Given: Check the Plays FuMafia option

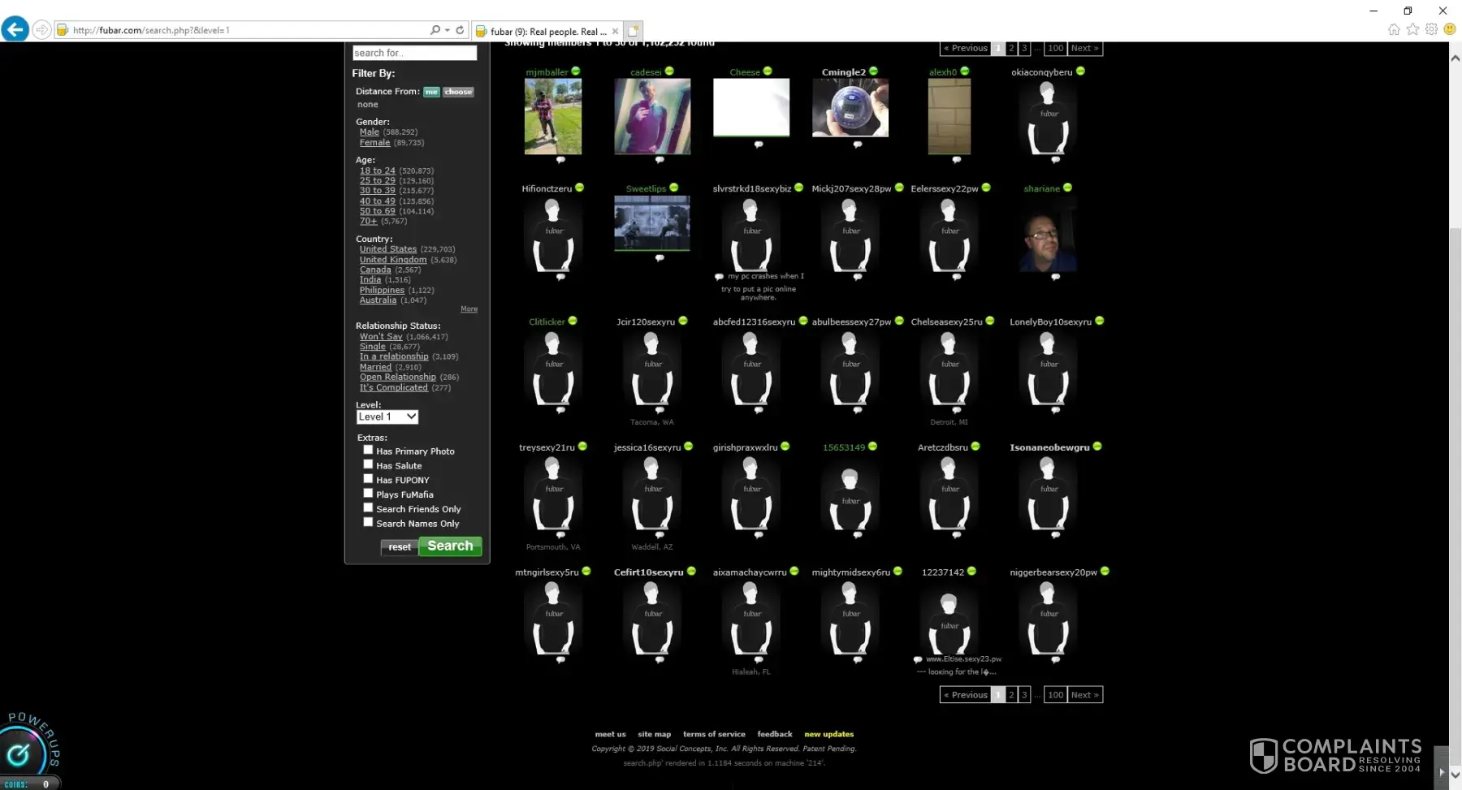Looking at the screenshot, I should click(368, 494).
